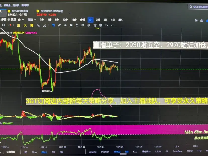208x156 pixels.
Task: Select the line-drawing brush tool
Action: (44, 25)
